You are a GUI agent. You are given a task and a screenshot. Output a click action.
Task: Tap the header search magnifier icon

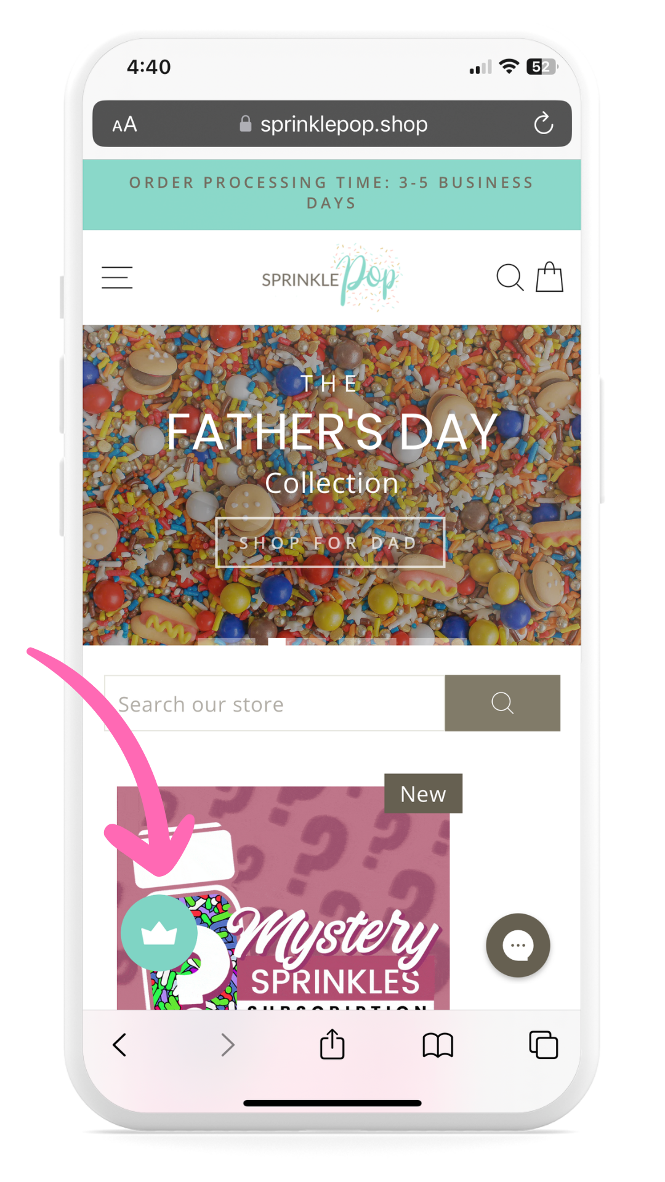coord(510,278)
